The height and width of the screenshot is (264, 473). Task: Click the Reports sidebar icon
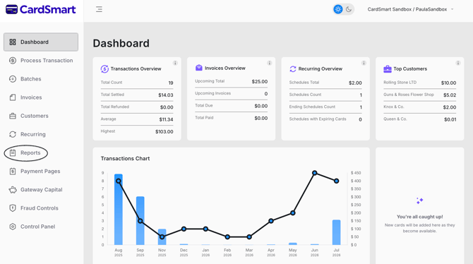click(13, 152)
